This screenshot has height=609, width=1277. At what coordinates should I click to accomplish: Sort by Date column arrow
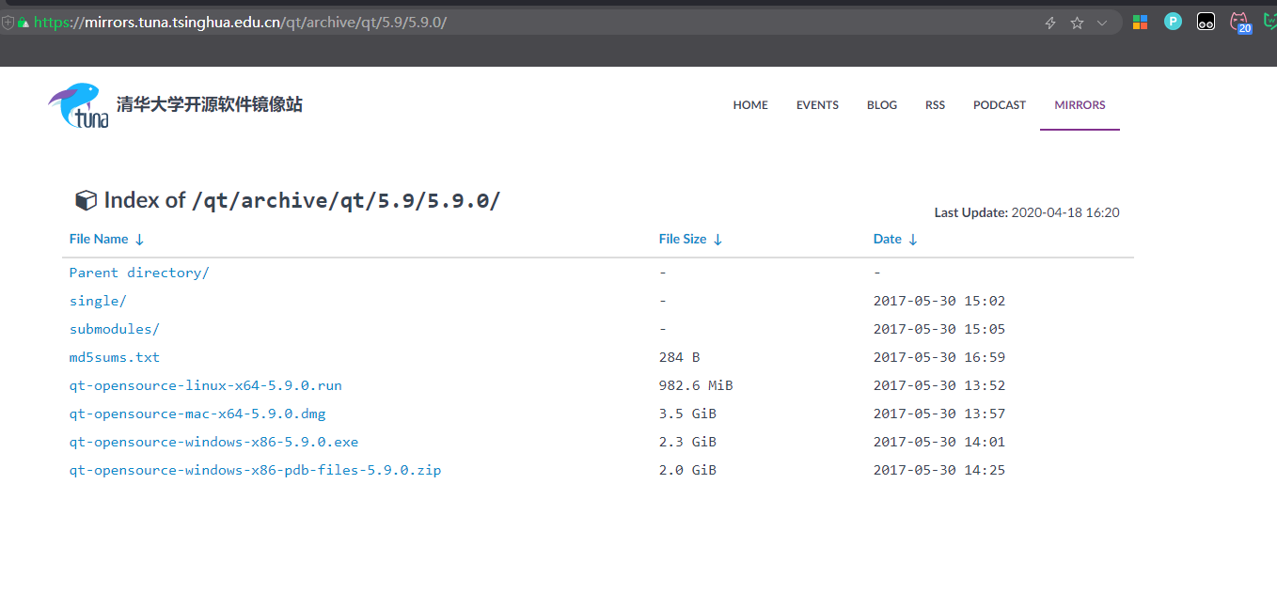pyautogui.click(x=912, y=240)
